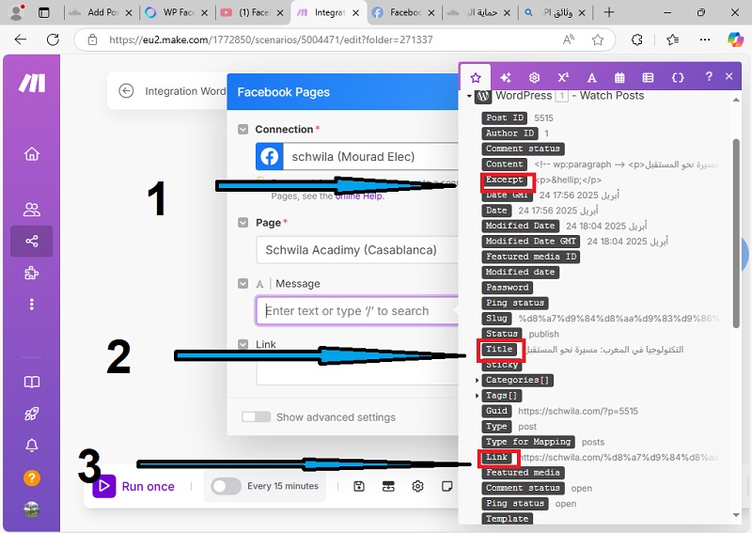Insert the Title variable pill
This screenshot has height=533, width=752.
click(x=499, y=349)
